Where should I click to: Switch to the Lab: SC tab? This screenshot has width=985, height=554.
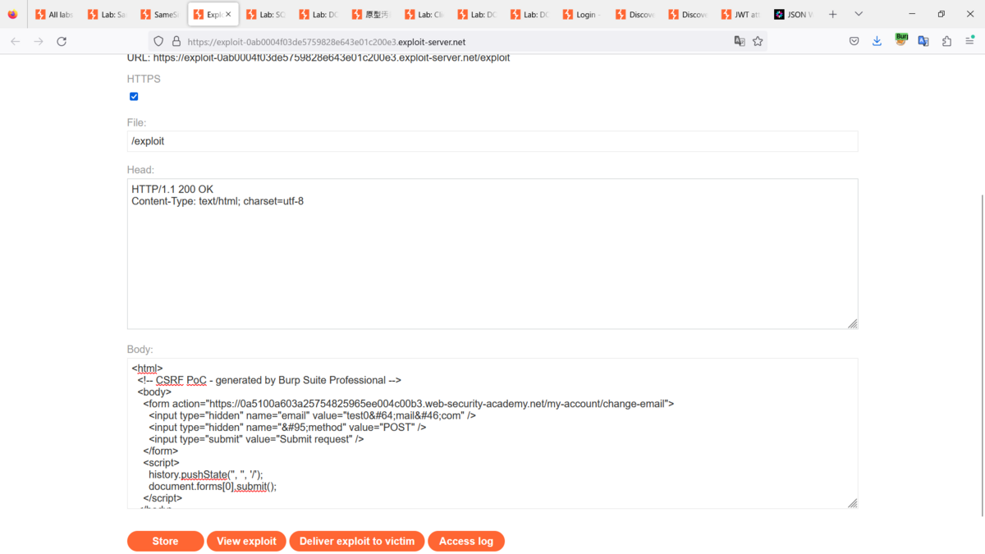coord(264,15)
